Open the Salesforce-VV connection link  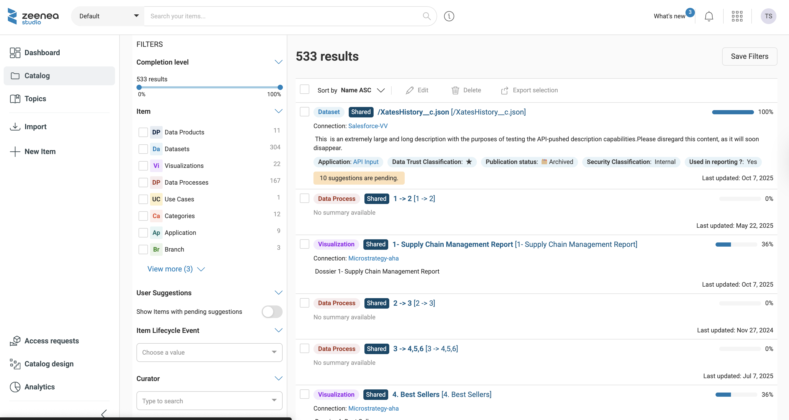pyautogui.click(x=368, y=126)
